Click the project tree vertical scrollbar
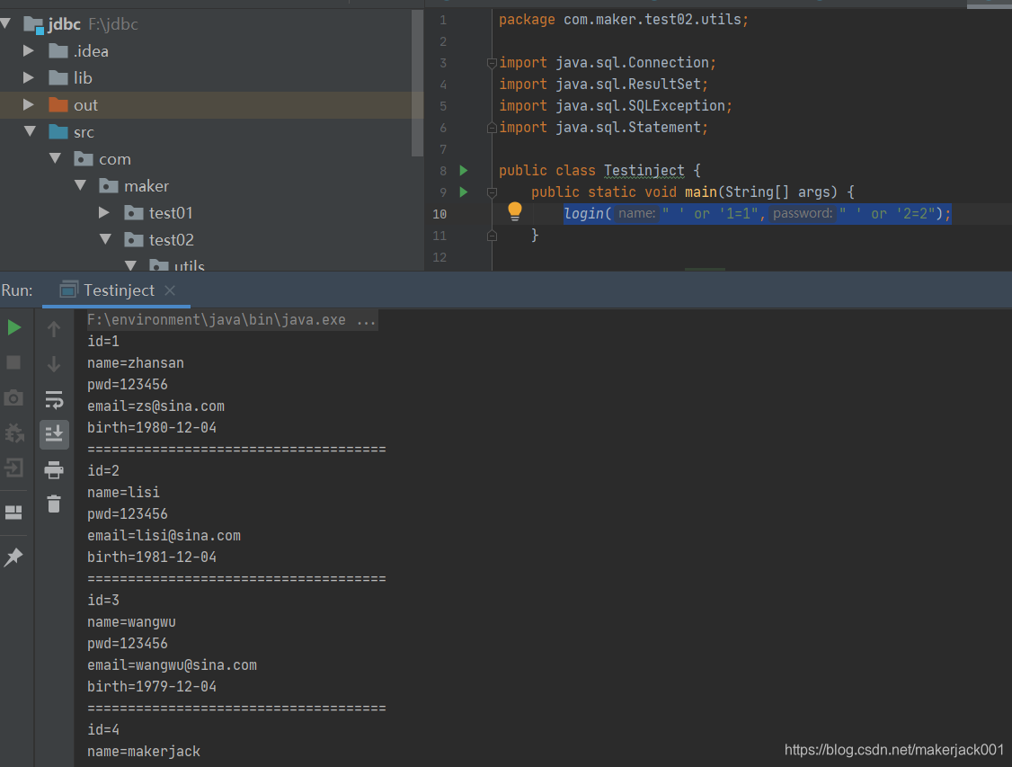Screen dimensions: 1012x767 coord(417,83)
